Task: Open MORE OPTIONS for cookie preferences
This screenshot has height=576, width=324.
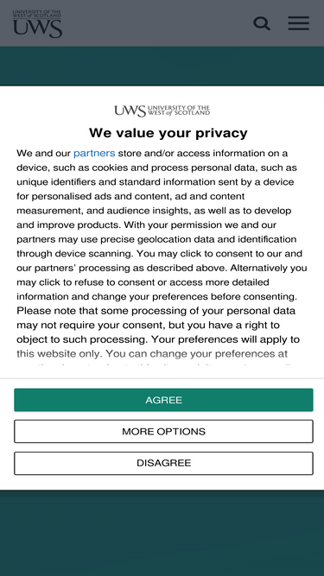Action: pos(163,431)
